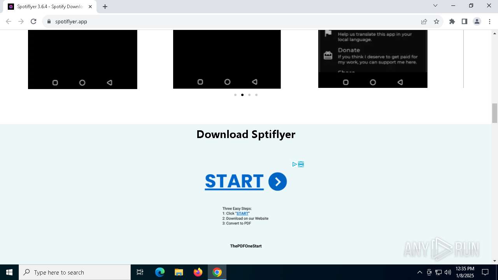Viewport: 498px width, 280px height.
Task: Show hidden system tray icons
Action: (419, 272)
